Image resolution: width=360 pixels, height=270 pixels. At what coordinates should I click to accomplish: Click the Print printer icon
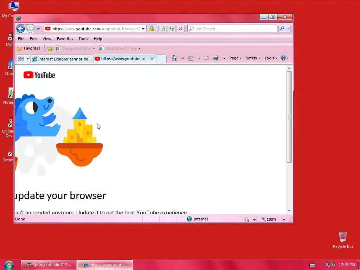point(216,58)
